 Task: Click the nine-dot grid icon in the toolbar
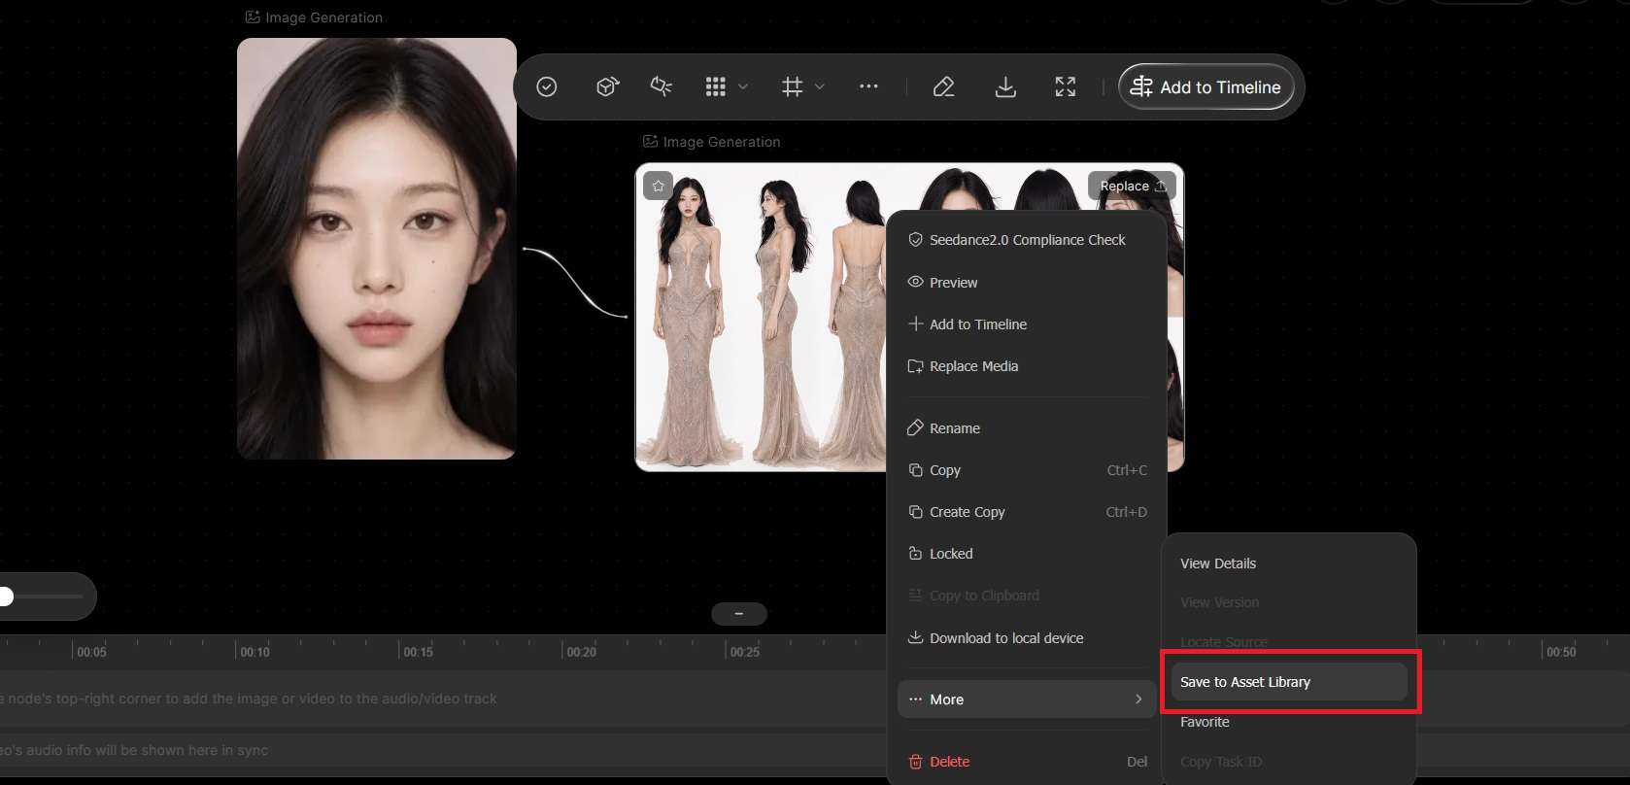pos(716,87)
